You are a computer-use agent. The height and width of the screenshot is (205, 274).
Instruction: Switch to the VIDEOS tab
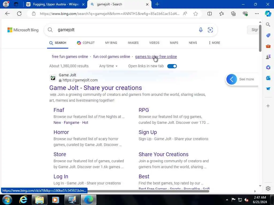coord(154,43)
